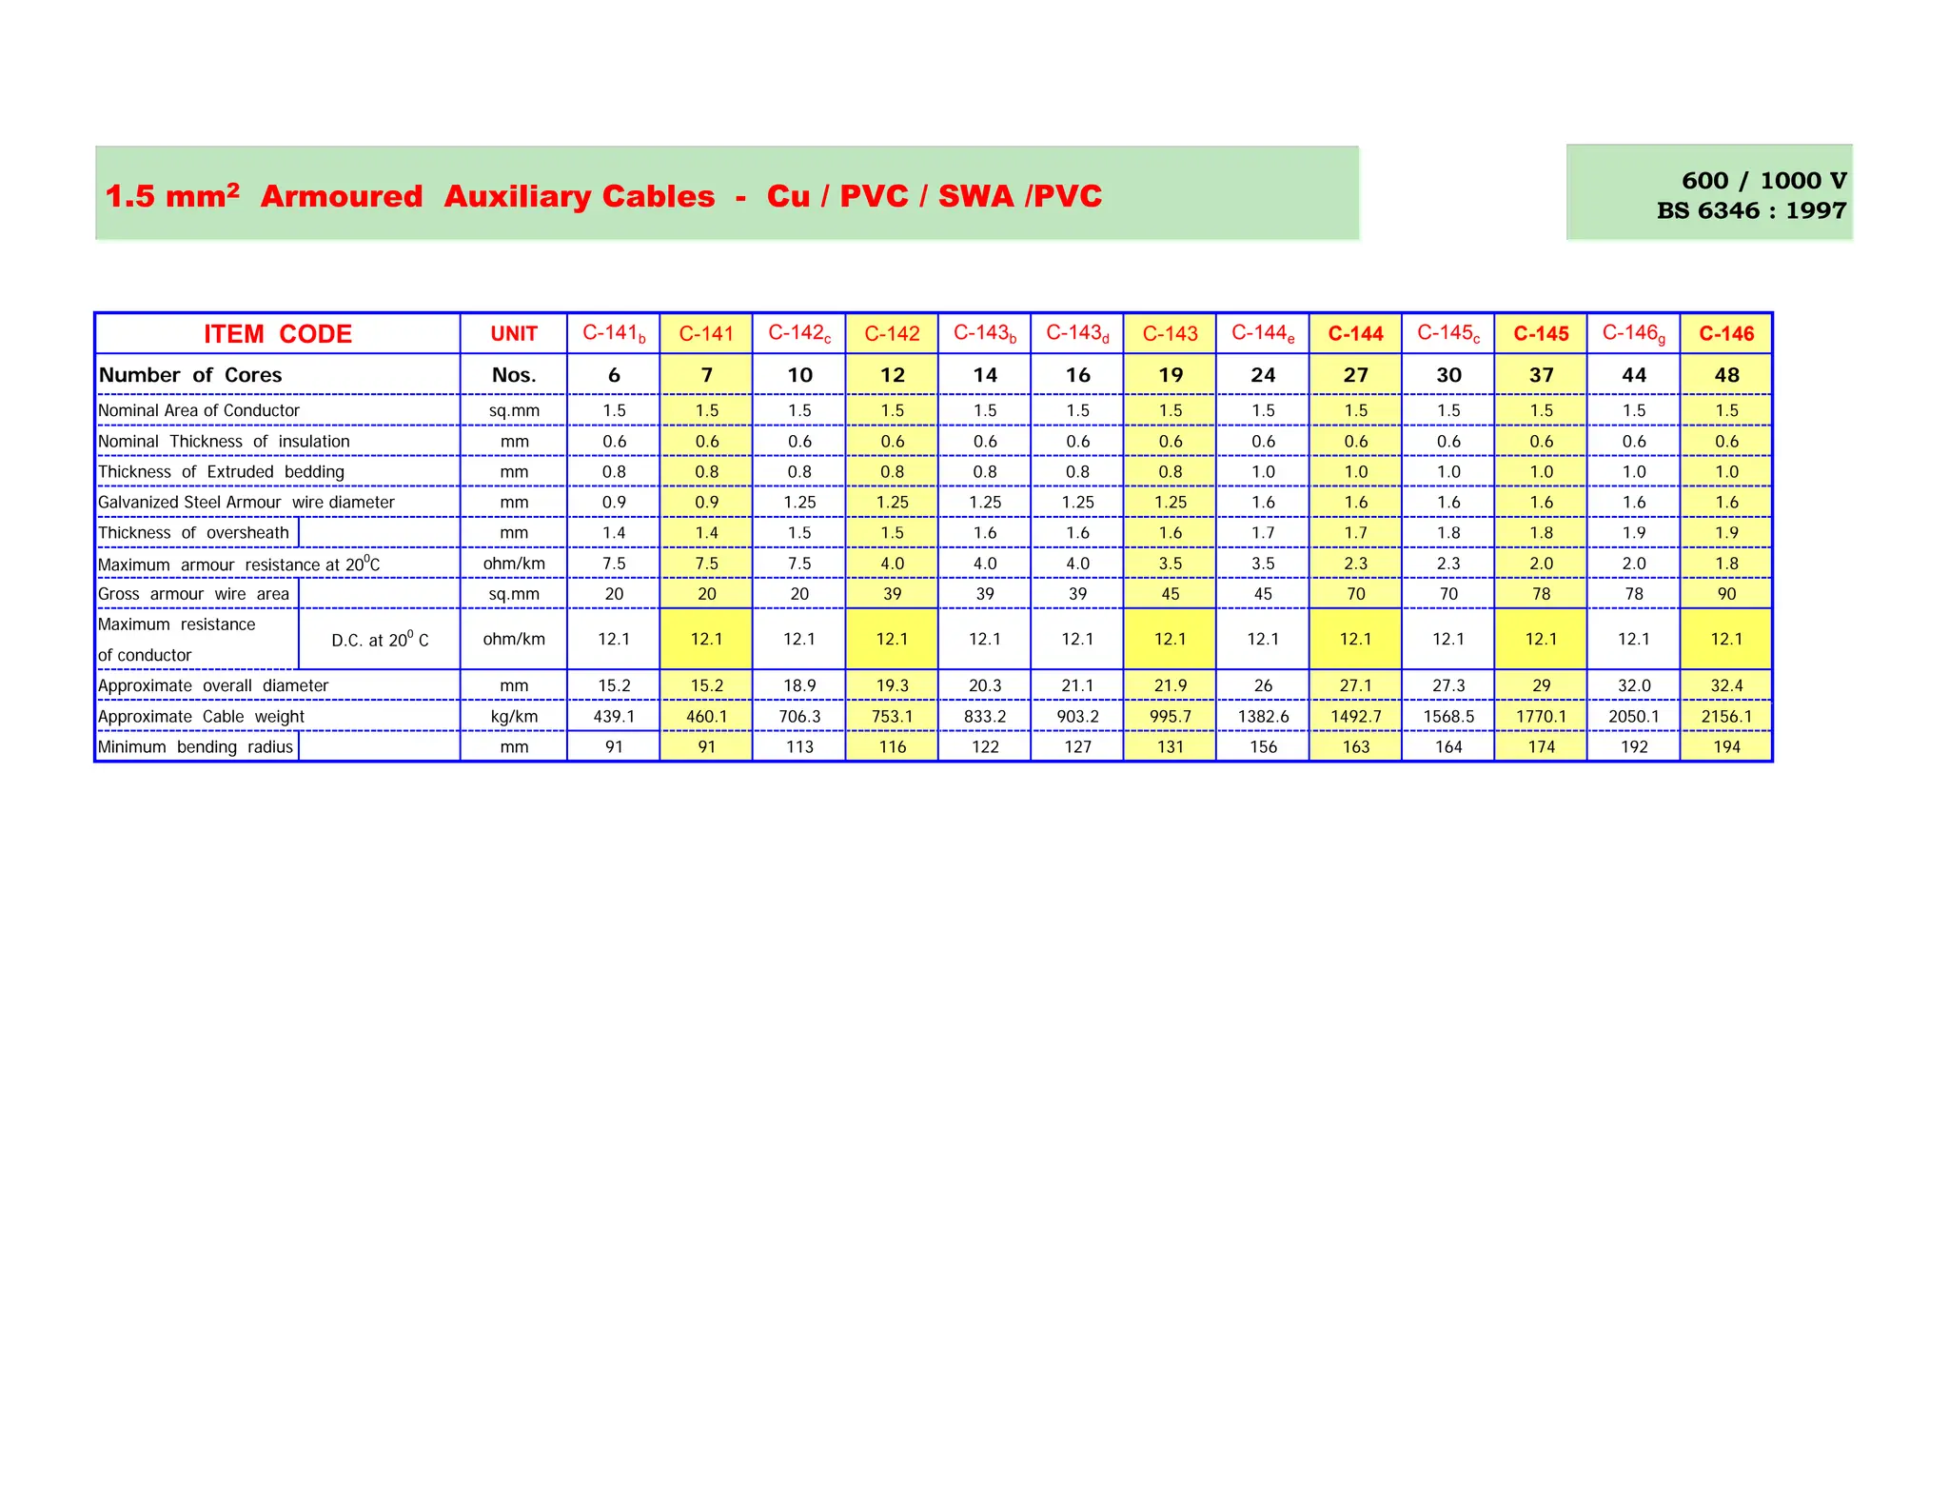Click the 600 / 1000 V rating text
The image size is (1949, 1506).
pyautogui.click(x=1763, y=180)
